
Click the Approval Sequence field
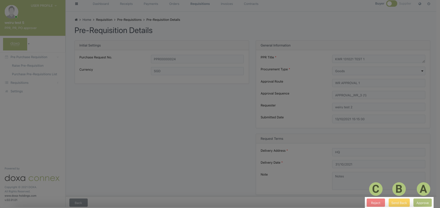[379, 95]
